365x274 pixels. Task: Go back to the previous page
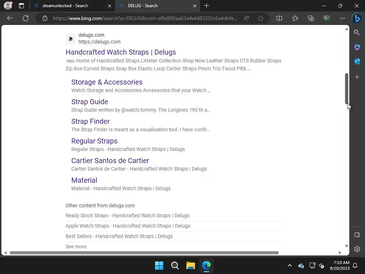10,18
